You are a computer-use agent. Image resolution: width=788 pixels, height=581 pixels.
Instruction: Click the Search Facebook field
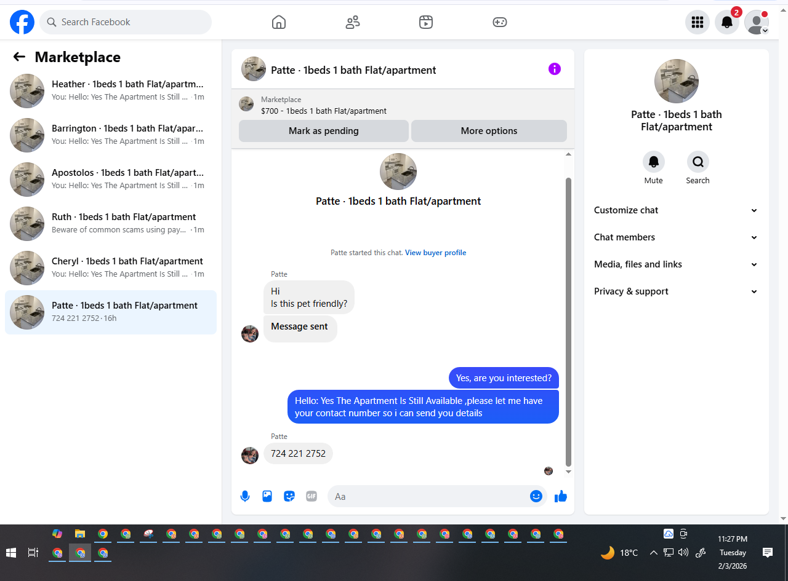[x=126, y=22]
